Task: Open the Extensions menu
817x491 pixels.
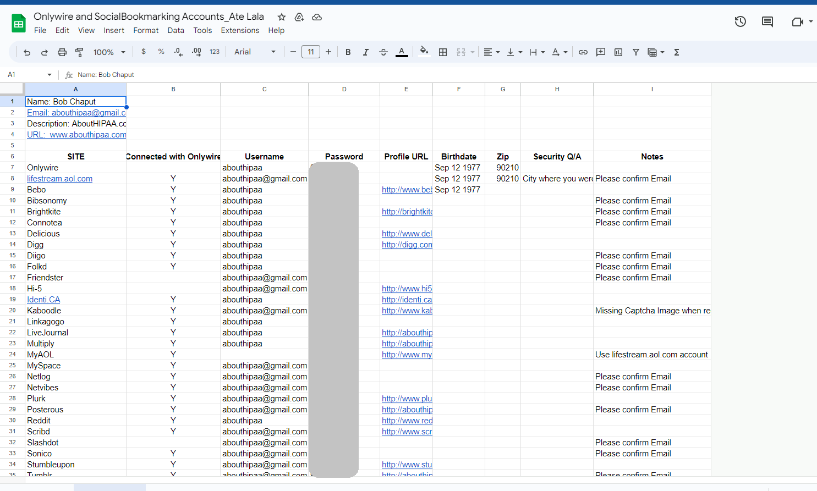Action: point(240,30)
